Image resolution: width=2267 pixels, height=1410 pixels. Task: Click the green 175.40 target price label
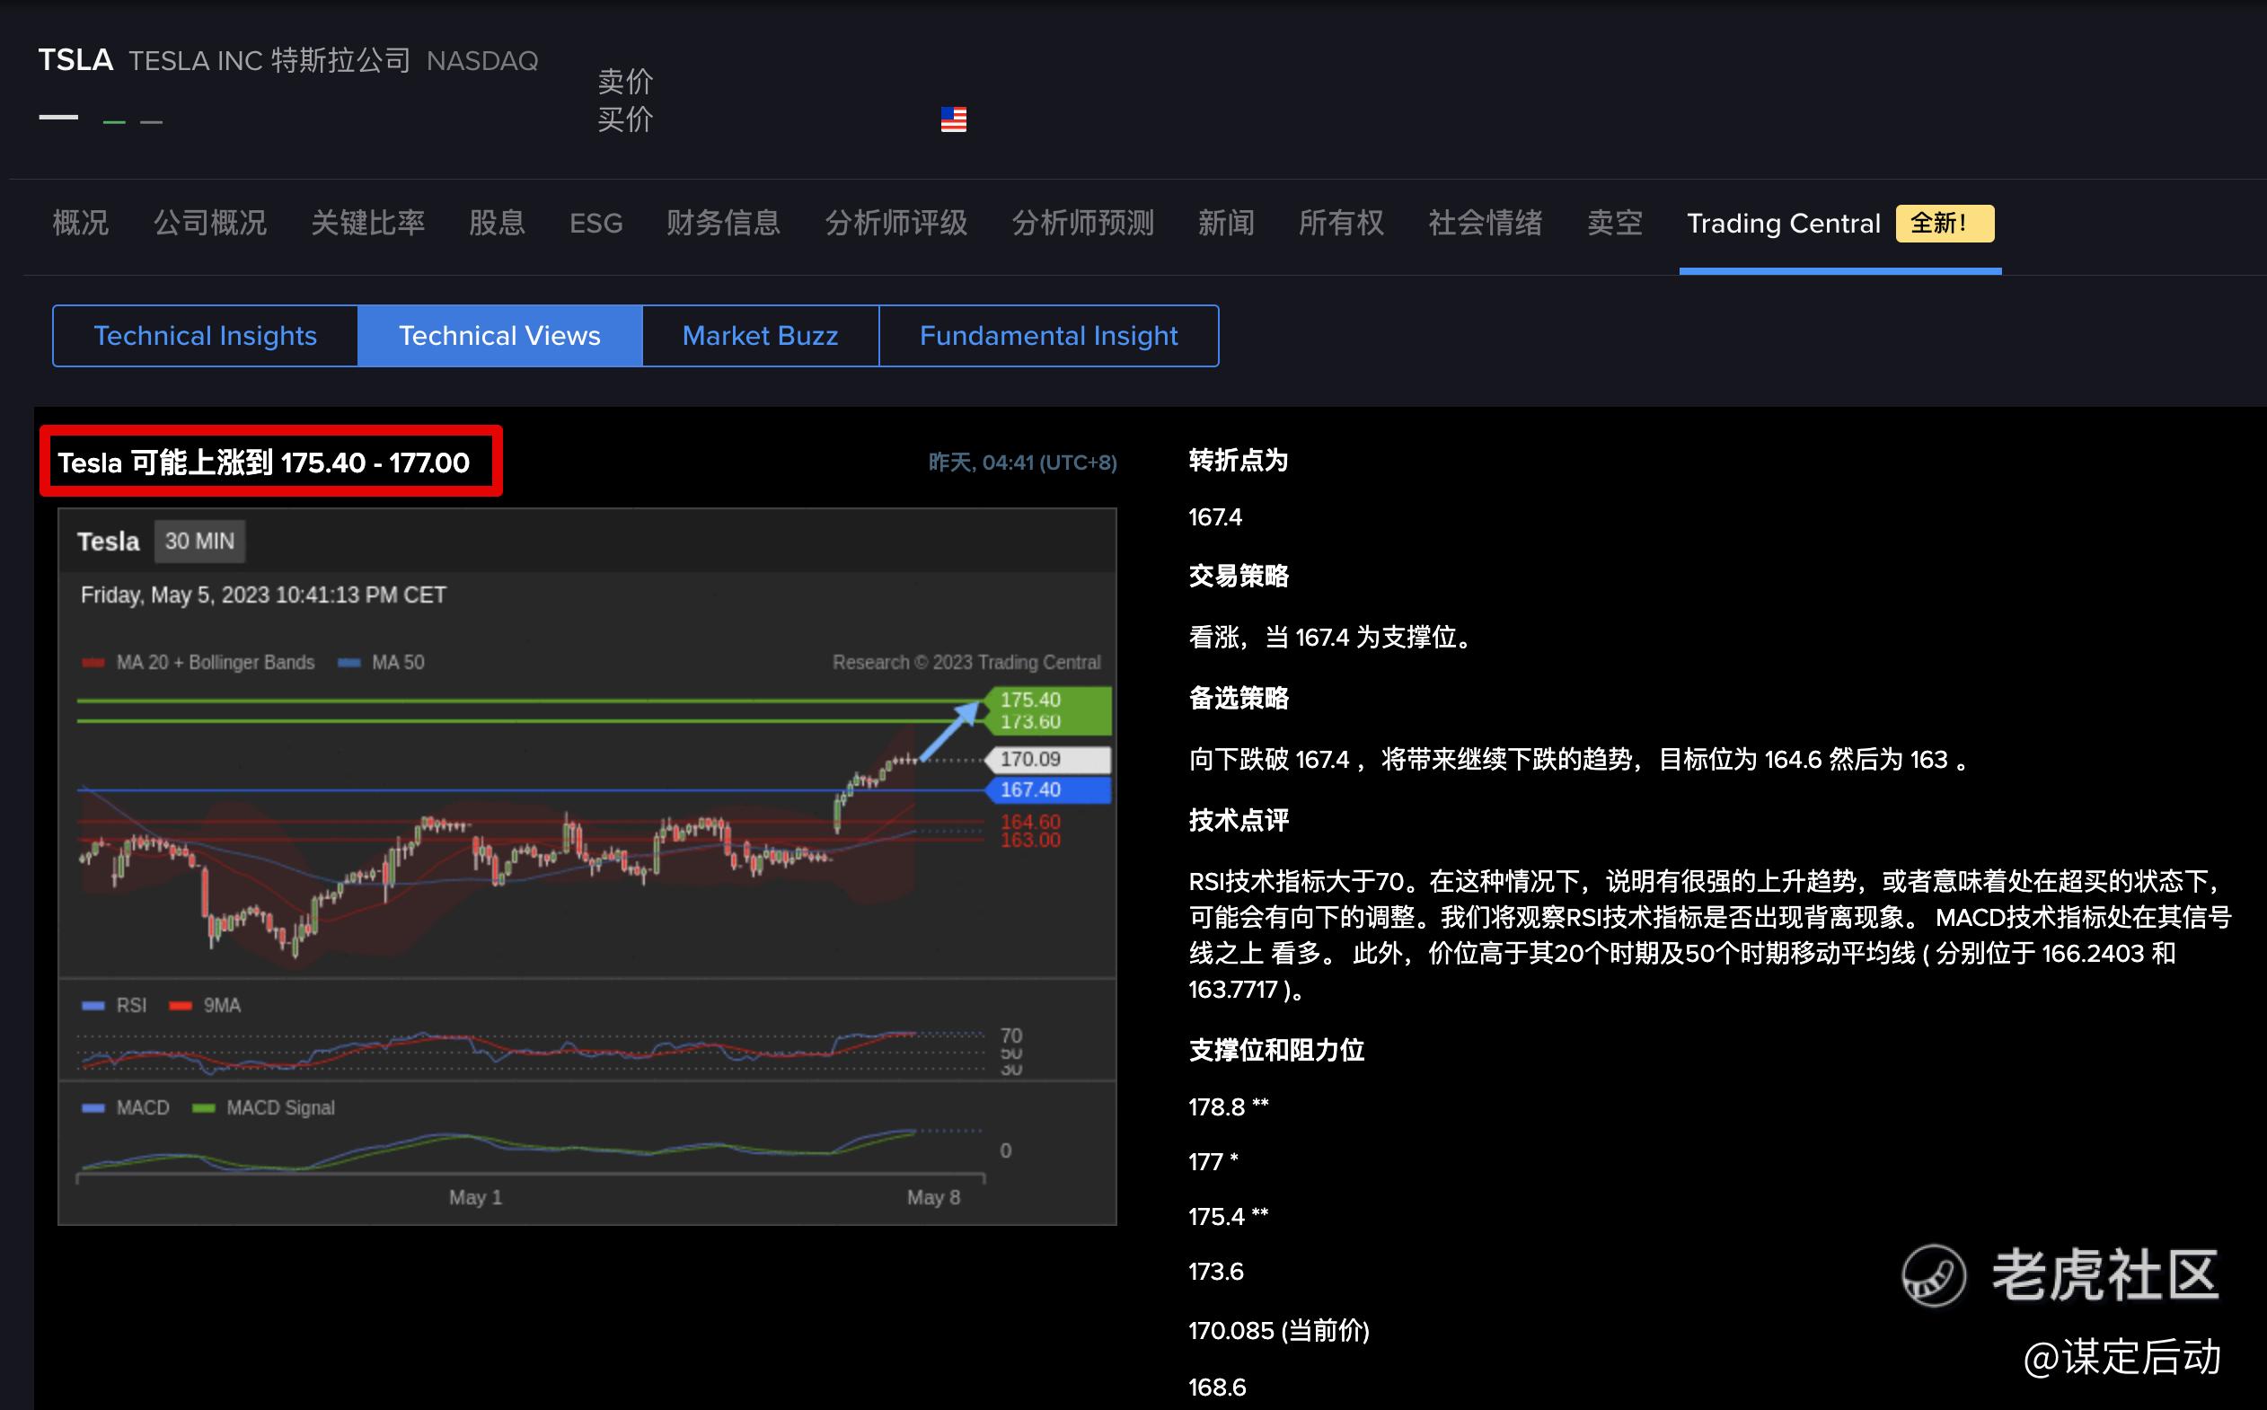[x=1047, y=701]
